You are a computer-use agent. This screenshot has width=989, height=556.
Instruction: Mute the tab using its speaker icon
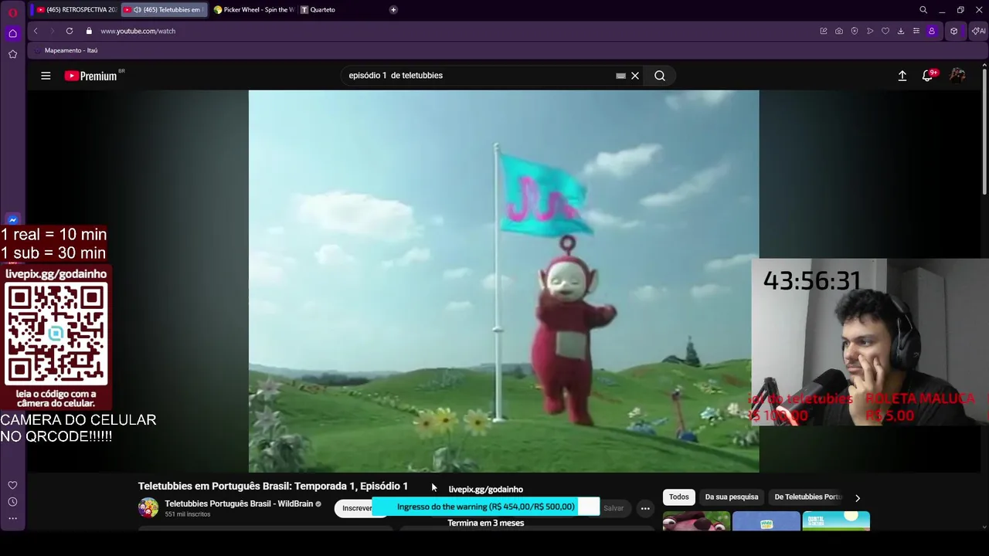[138, 10]
